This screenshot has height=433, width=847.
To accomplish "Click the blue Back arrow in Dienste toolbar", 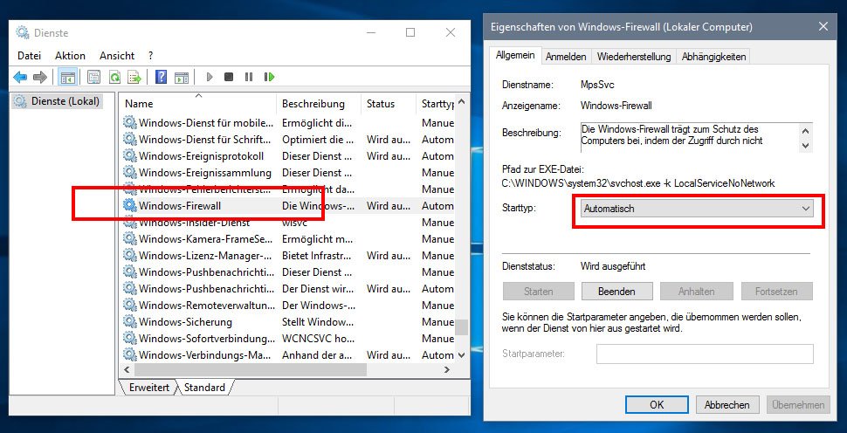I will (21, 77).
